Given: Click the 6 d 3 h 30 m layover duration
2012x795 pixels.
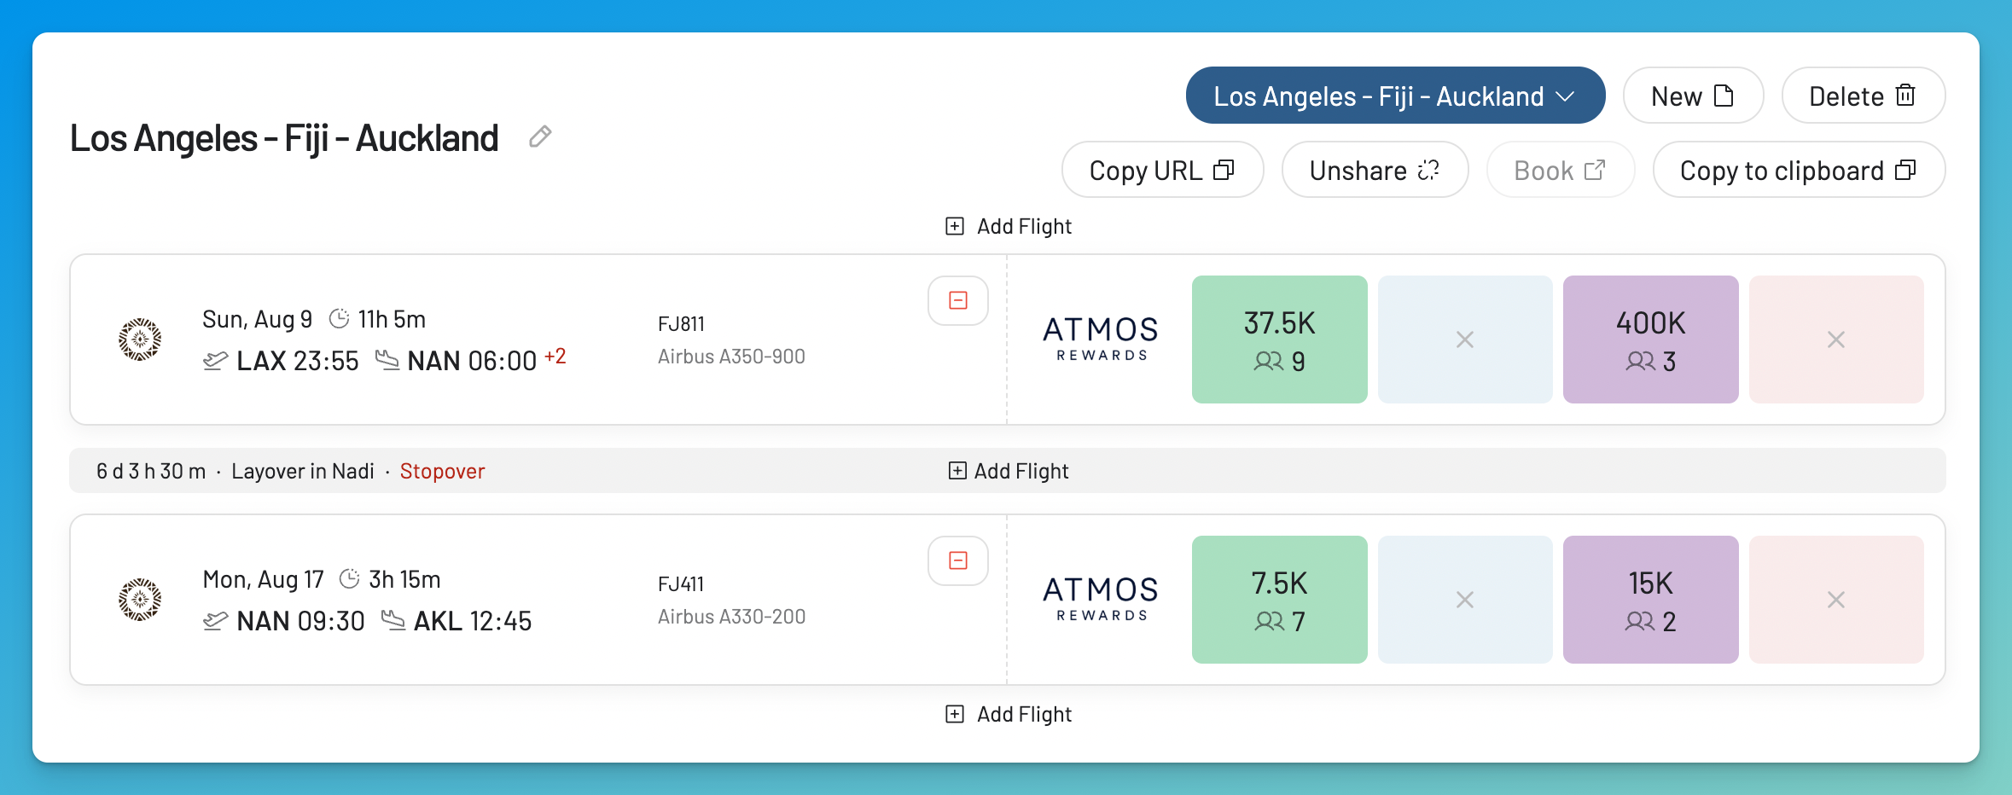Looking at the screenshot, I should click(151, 471).
